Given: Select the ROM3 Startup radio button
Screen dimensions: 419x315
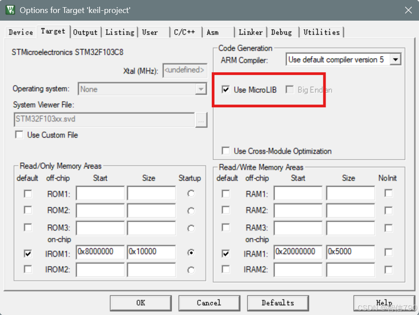Looking at the screenshot, I should (x=191, y=228).
